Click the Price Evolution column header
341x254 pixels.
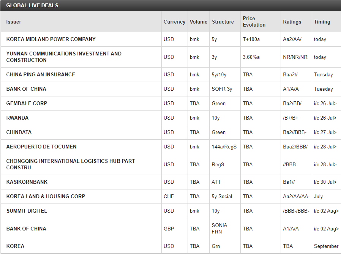(254, 22)
